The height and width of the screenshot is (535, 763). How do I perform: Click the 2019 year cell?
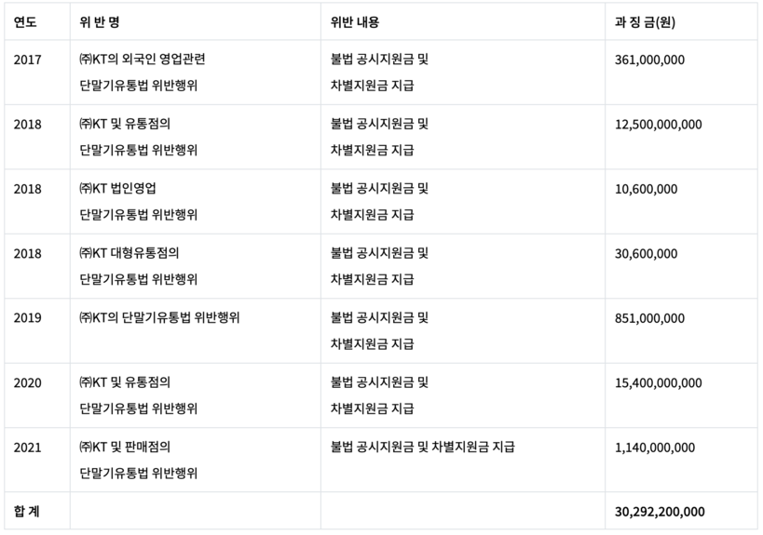click(28, 318)
